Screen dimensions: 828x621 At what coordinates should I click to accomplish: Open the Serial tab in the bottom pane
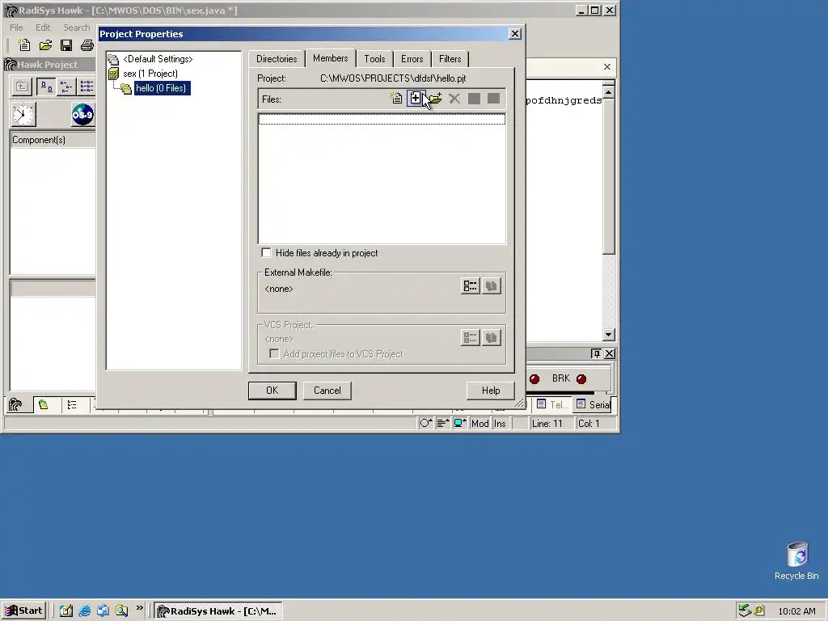593,405
